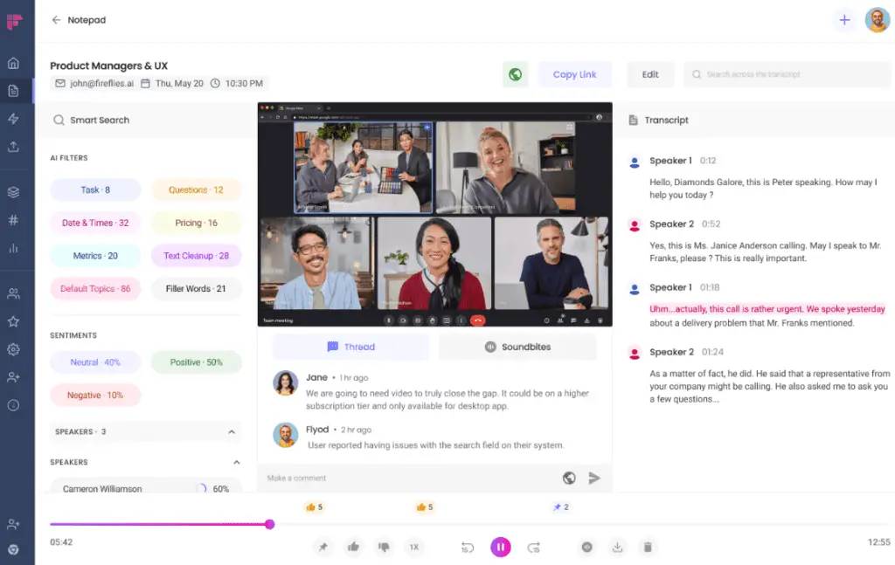Click the soundbite icon in player bar
Image resolution: width=895 pixels, height=565 pixels.
point(586,548)
